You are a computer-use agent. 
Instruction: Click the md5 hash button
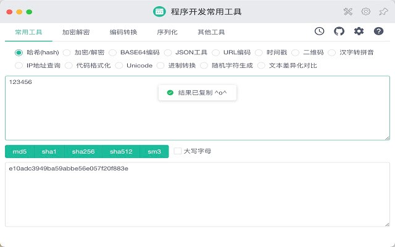(x=20, y=151)
